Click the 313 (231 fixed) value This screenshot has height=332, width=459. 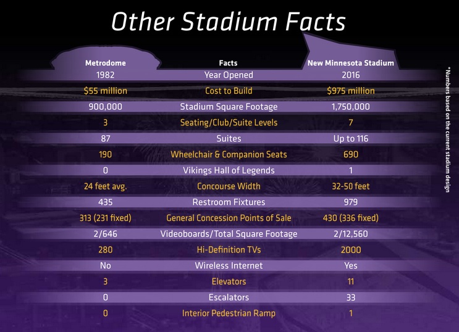coord(106,218)
